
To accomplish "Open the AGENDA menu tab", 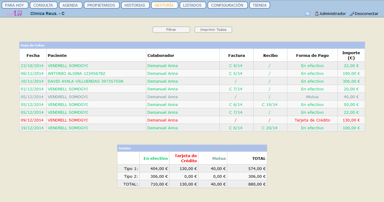I will coord(70,5).
